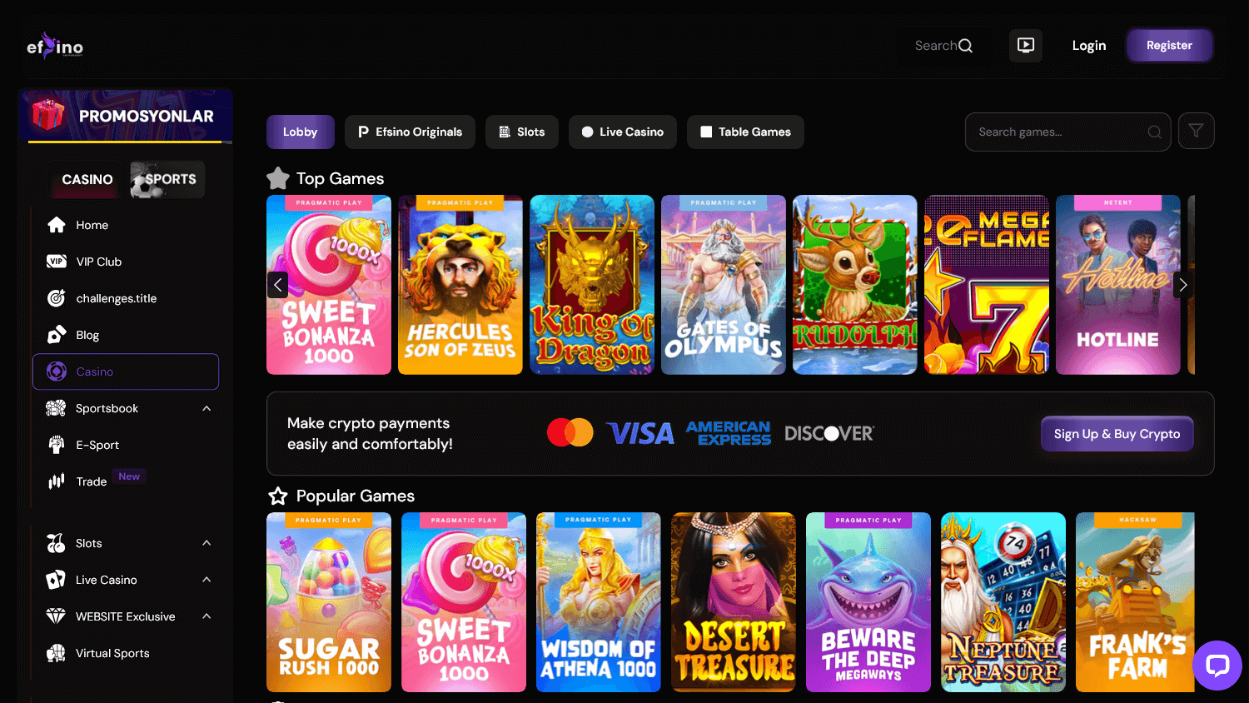Click the Register button

1169,45
